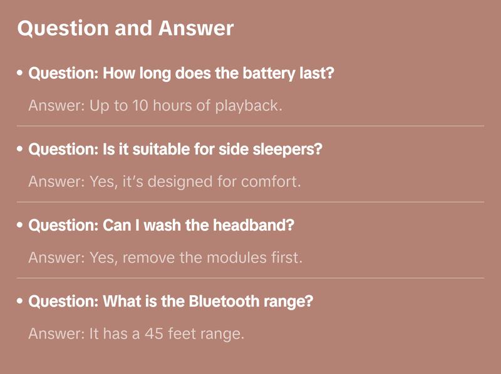The height and width of the screenshot is (374, 501).
Task: Select the "designed for comfort" answer text
Action: click(x=165, y=182)
